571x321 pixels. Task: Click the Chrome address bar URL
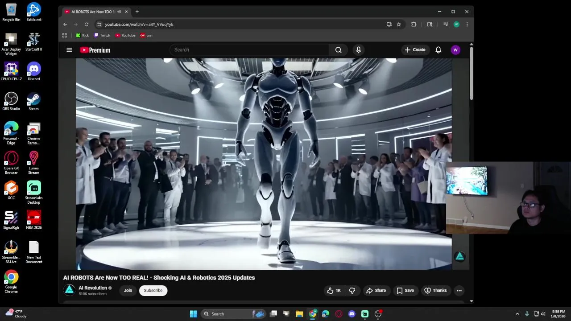tap(139, 25)
